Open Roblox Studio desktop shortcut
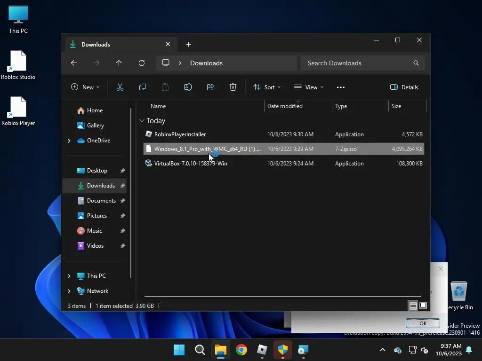 point(18,65)
